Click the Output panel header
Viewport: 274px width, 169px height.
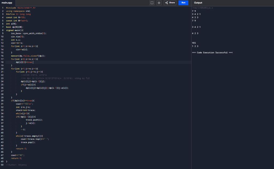[198, 3]
